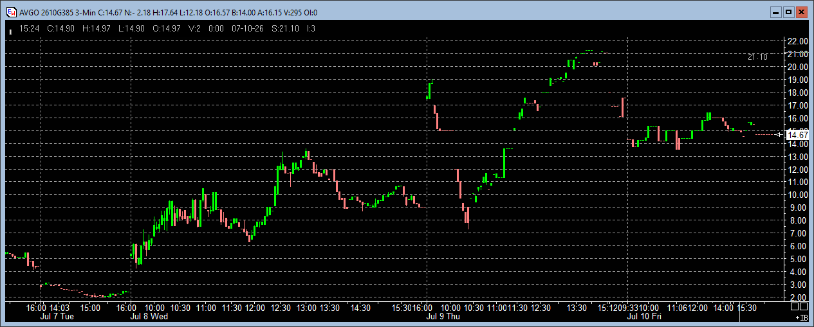814x327 pixels.
Task: Click the 22.00 price axis label
Action: pyautogui.click(x=798, y=41)
